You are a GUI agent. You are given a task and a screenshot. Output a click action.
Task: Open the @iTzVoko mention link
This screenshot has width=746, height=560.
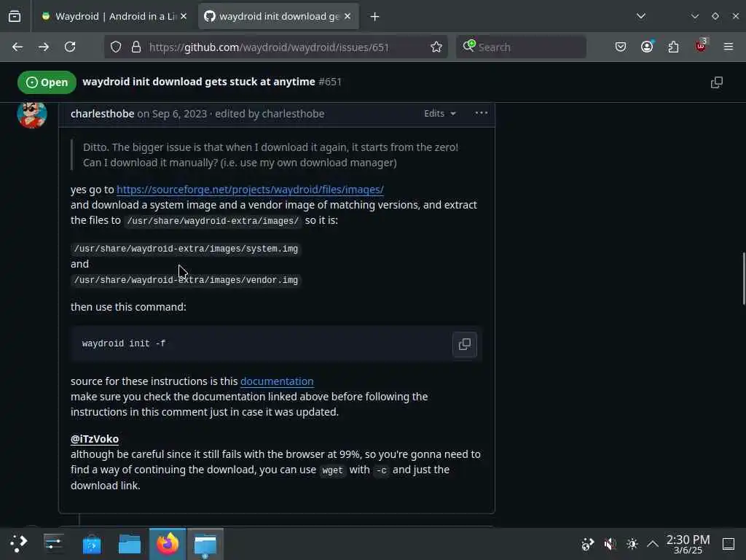click(x=95, y=439)
